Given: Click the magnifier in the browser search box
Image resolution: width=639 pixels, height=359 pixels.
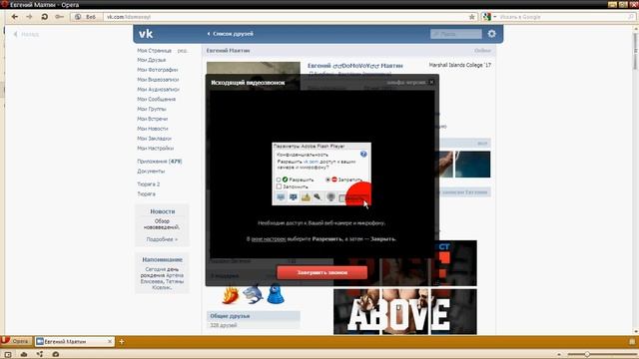Looking at the screenshot, I should click(631, 17).
